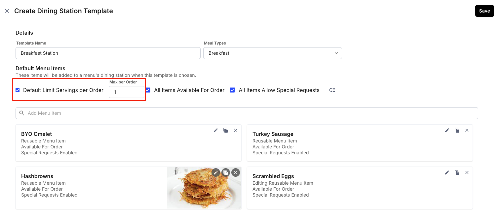Disable All Items Allow Special Requests

(232, 90)
